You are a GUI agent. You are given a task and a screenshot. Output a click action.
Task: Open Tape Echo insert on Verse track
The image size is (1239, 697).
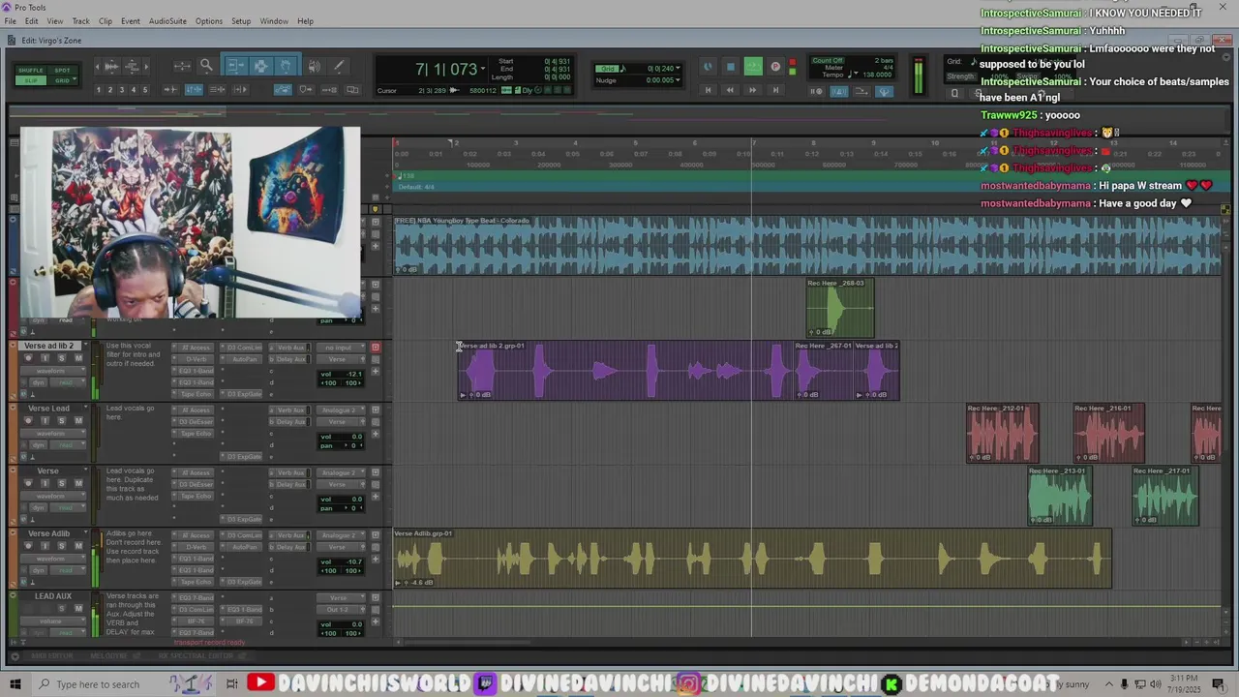point(194,496)
